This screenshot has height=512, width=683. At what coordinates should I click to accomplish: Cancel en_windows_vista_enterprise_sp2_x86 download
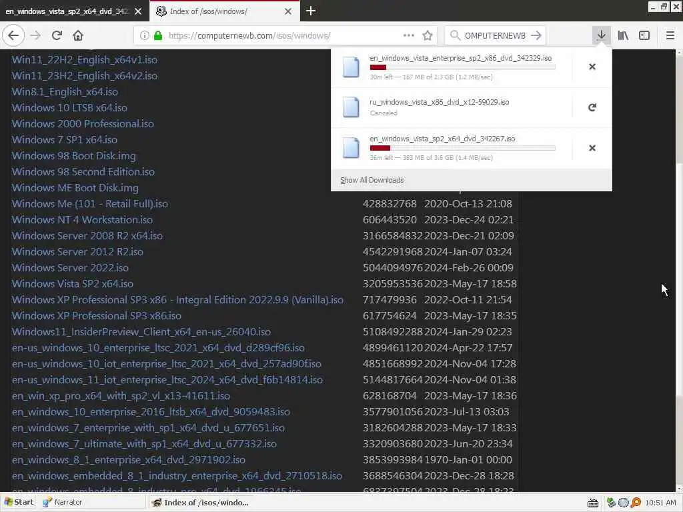tap(592, 67)
